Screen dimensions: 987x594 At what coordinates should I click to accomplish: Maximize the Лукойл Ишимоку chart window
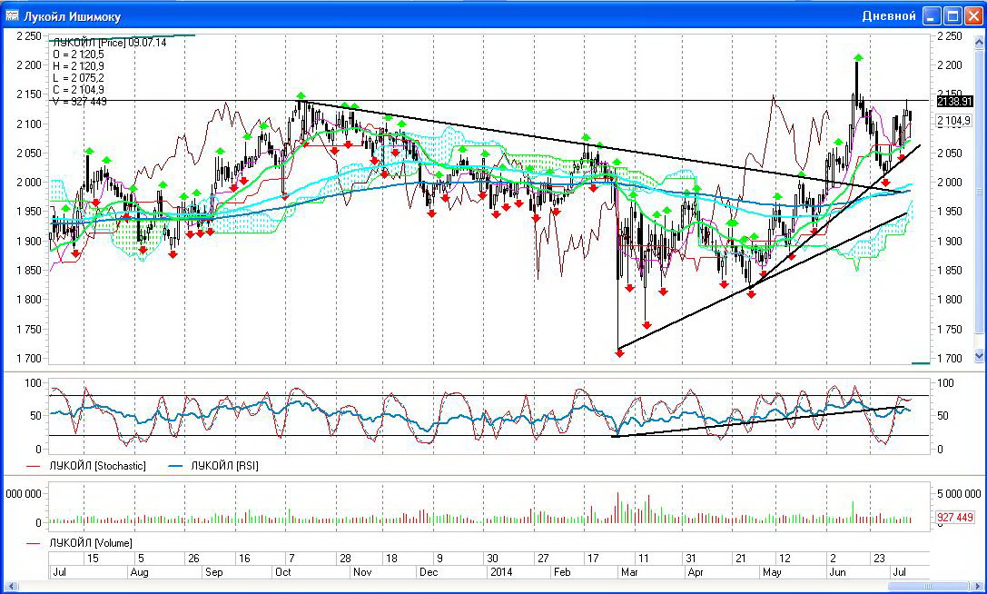point(953,15)
